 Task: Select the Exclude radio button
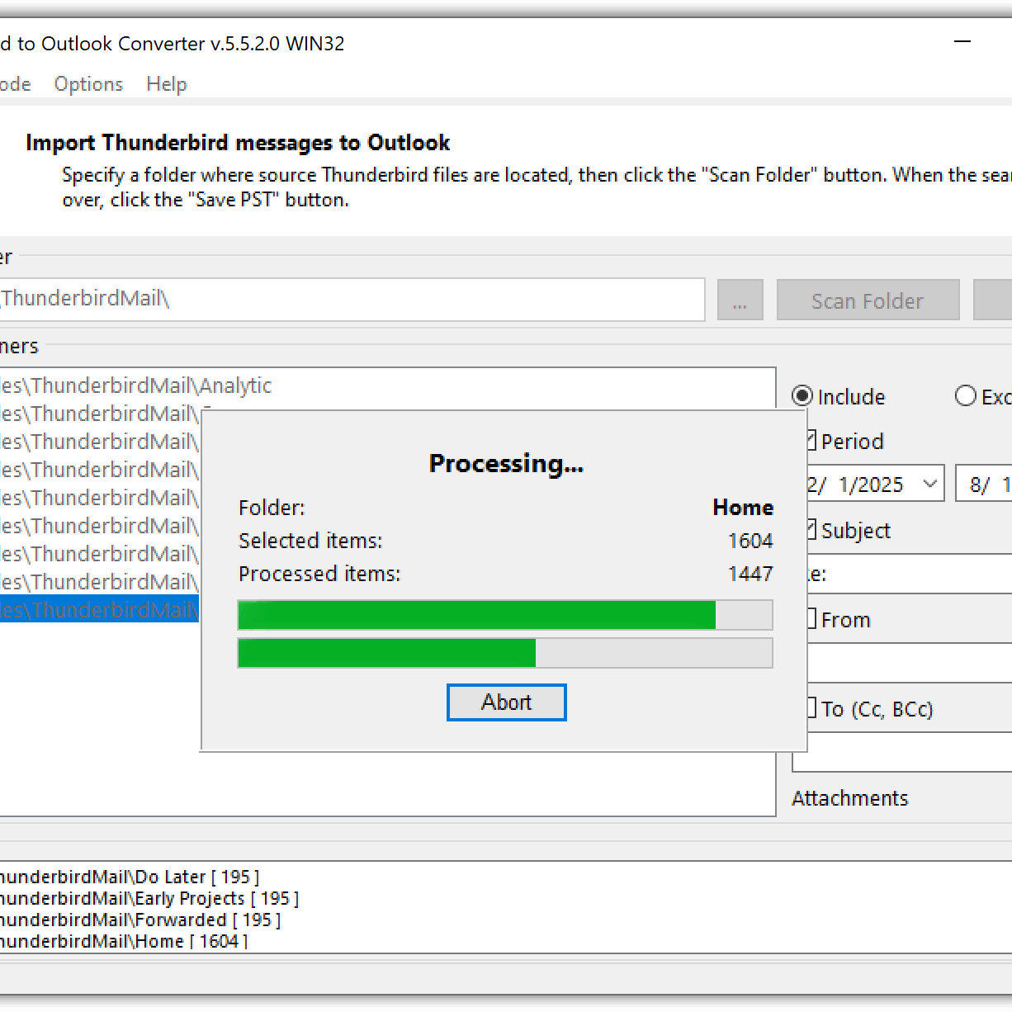[965, 396]
